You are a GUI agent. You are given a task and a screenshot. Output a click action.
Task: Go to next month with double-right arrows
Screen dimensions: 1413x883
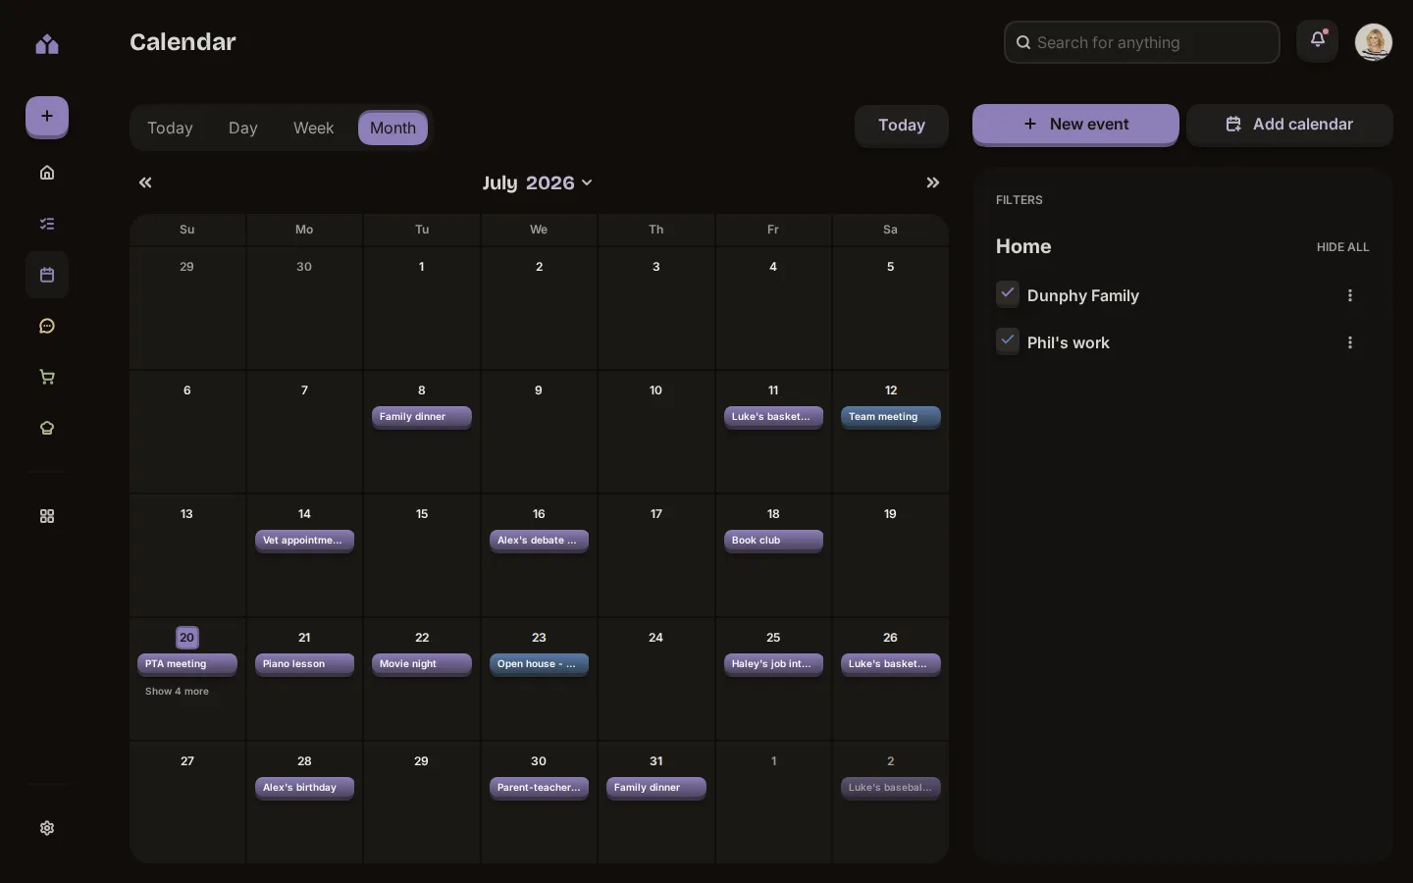(933, 182)
